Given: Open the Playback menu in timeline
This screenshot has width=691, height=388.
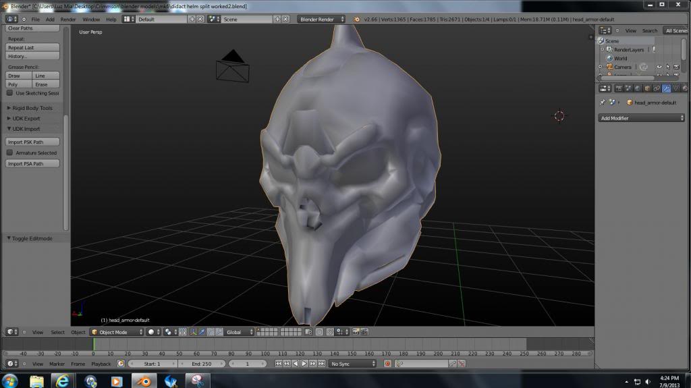Looking at the screenshot, I should pyautogui.click(x=101, y=364).
